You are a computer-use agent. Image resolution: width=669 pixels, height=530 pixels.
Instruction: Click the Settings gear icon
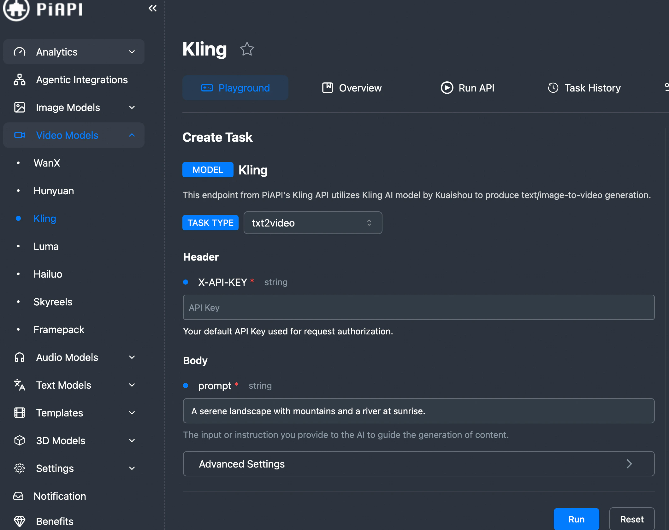(x=20, y=468)
